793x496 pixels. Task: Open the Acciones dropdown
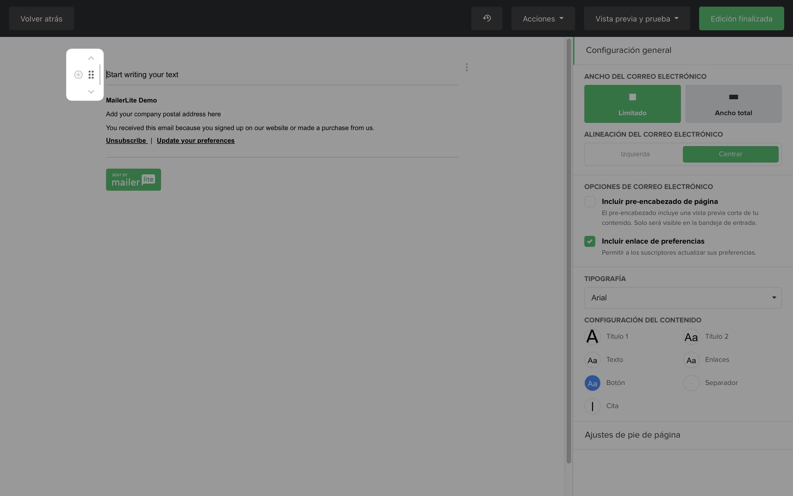point(543,19)
